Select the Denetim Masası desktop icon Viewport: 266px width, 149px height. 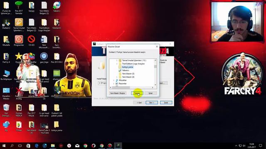6,93
